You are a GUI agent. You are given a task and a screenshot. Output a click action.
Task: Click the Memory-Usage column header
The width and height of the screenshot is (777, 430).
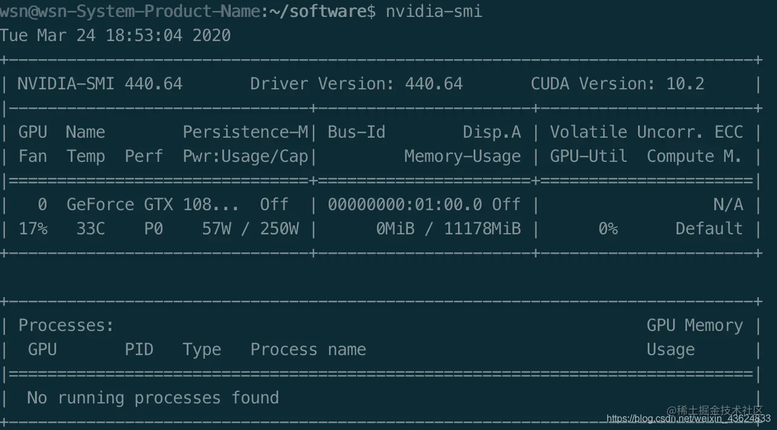[462, 156]
